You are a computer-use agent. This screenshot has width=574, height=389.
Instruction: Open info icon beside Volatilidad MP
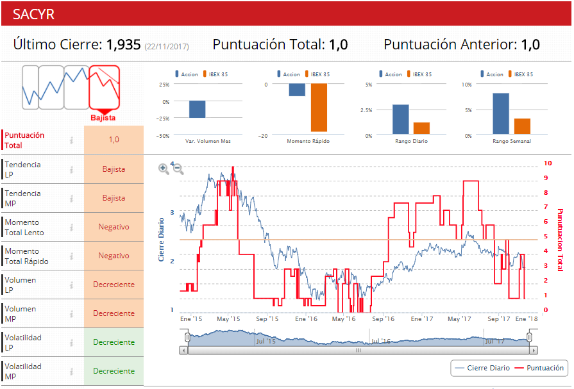(x=72, y=372)
